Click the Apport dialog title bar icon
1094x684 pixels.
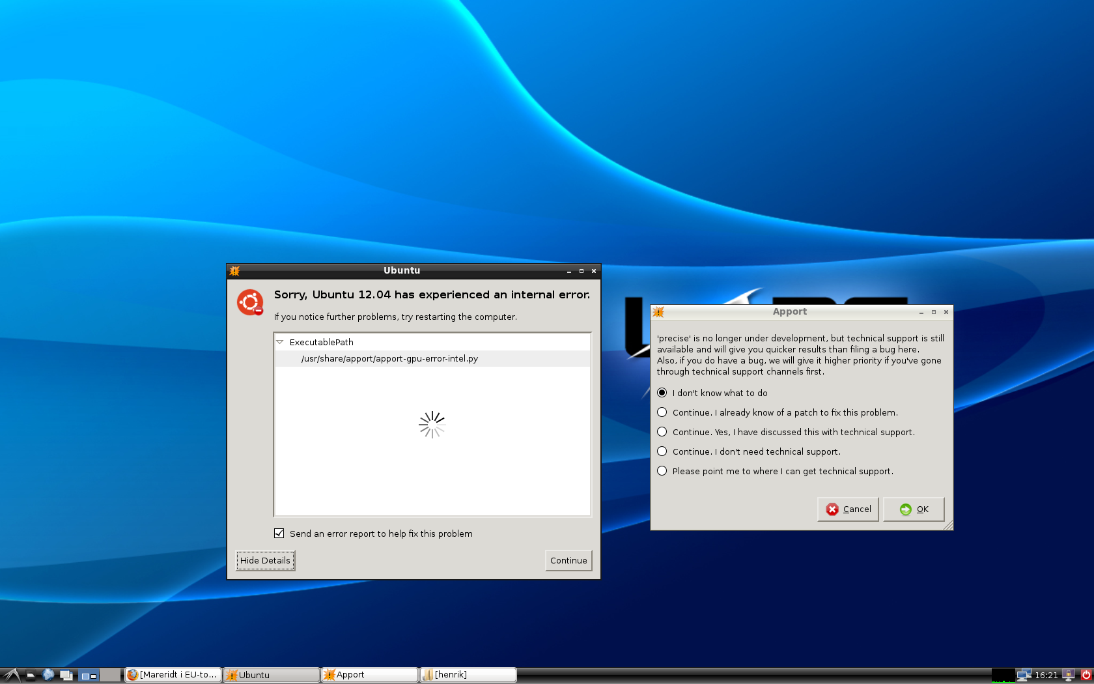658,312
